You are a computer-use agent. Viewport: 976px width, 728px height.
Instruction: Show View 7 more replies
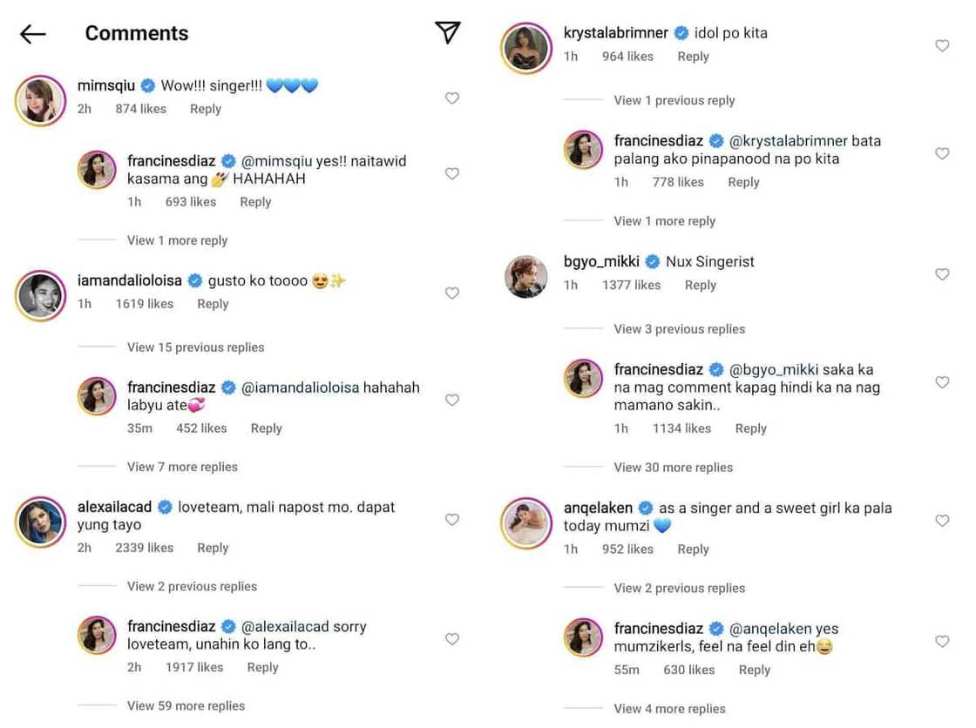182,467
